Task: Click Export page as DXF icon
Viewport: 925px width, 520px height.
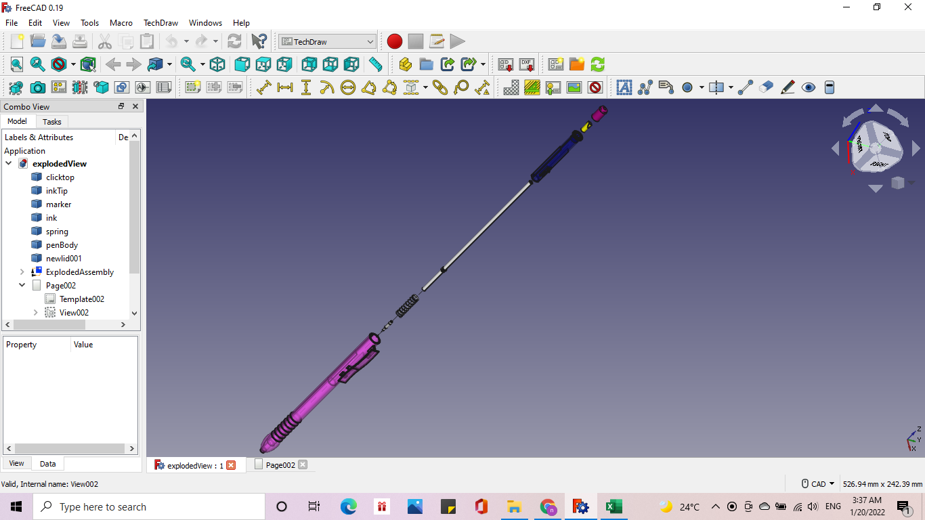Action: point(527,64)
